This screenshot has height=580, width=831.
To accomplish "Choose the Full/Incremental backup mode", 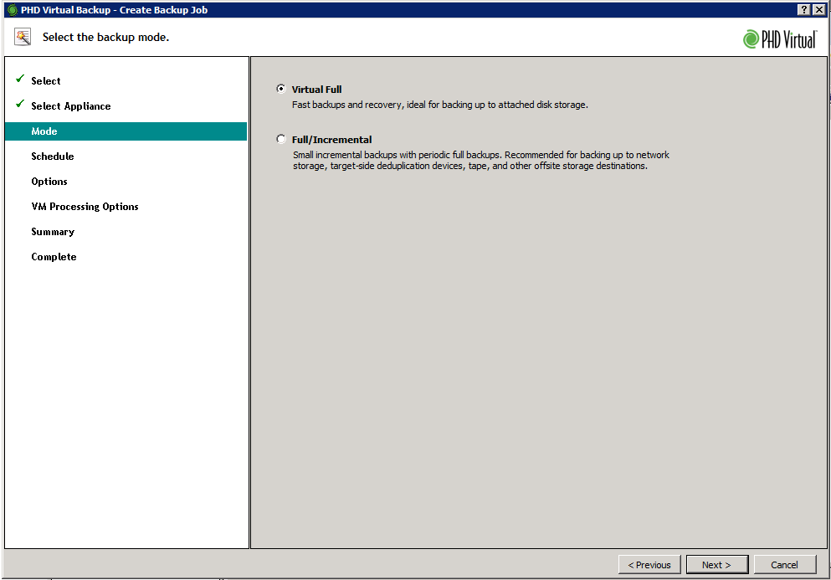I will 281,140.
